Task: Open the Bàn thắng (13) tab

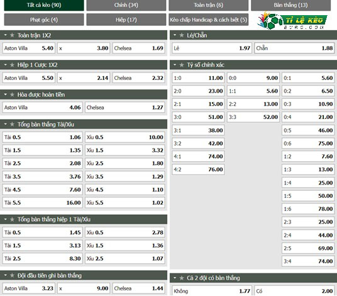Action: [x=290, y=5]
